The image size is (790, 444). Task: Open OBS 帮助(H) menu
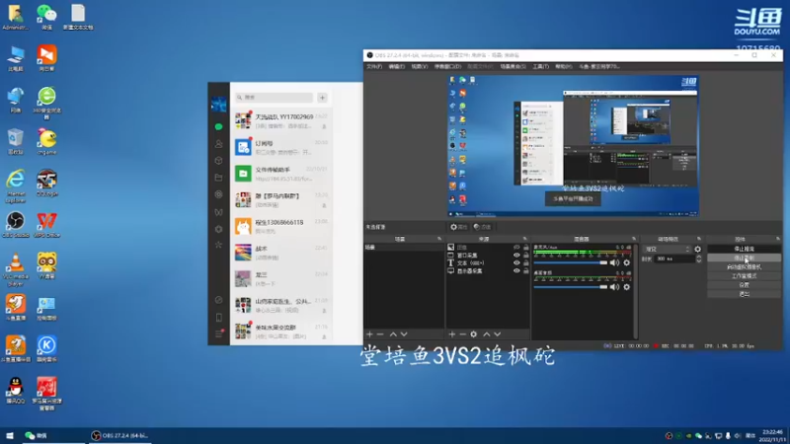(563, 66)
